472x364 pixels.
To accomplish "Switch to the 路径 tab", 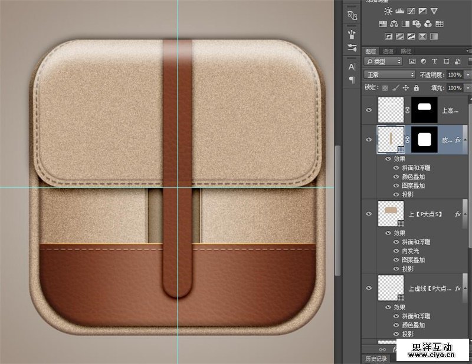I will [406, 51].
